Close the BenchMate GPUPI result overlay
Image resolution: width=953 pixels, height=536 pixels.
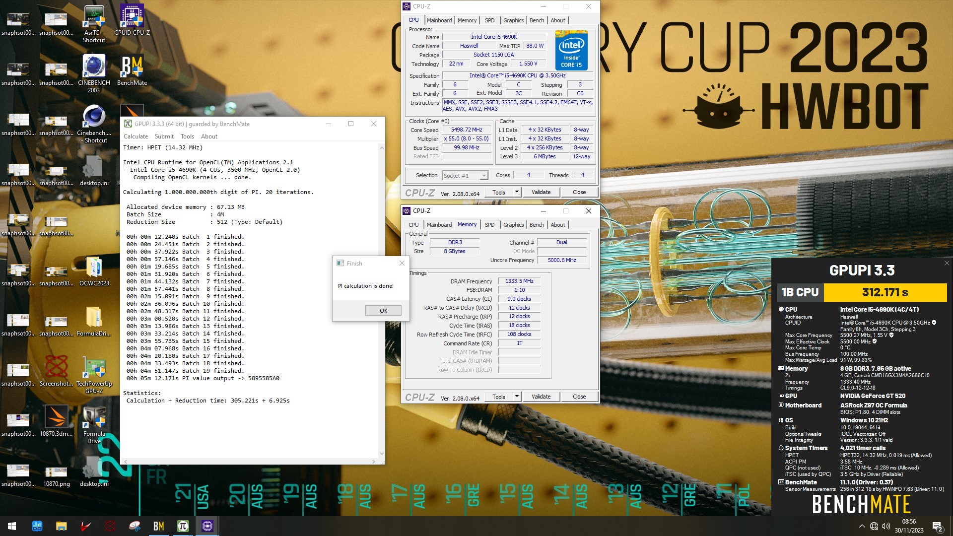click(947, 263)
